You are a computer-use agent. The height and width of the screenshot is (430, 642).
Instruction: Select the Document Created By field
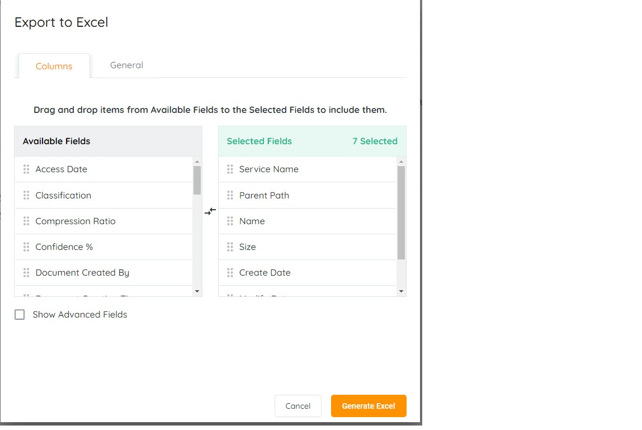coord(82,273)
